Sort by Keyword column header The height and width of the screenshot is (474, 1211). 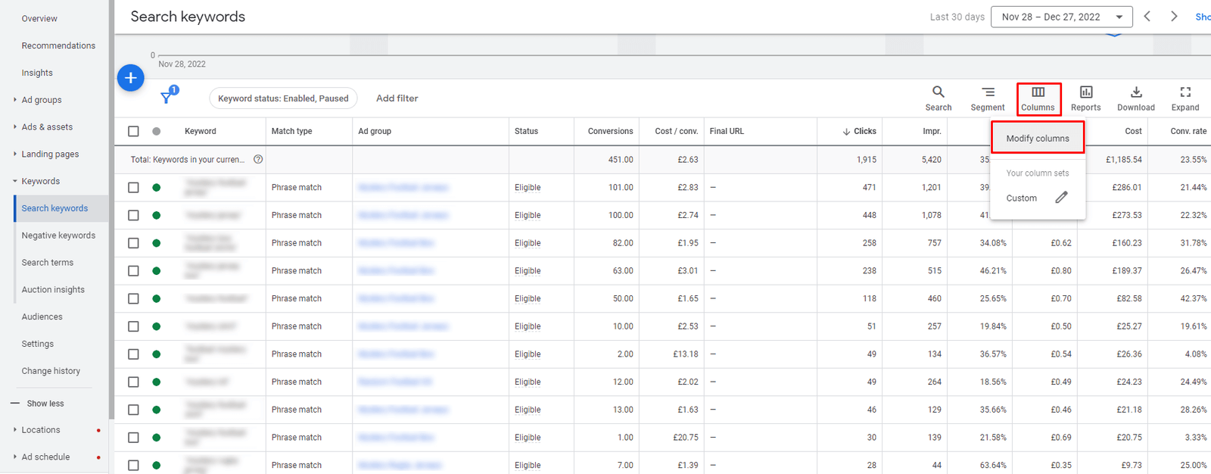click(200, 132)
